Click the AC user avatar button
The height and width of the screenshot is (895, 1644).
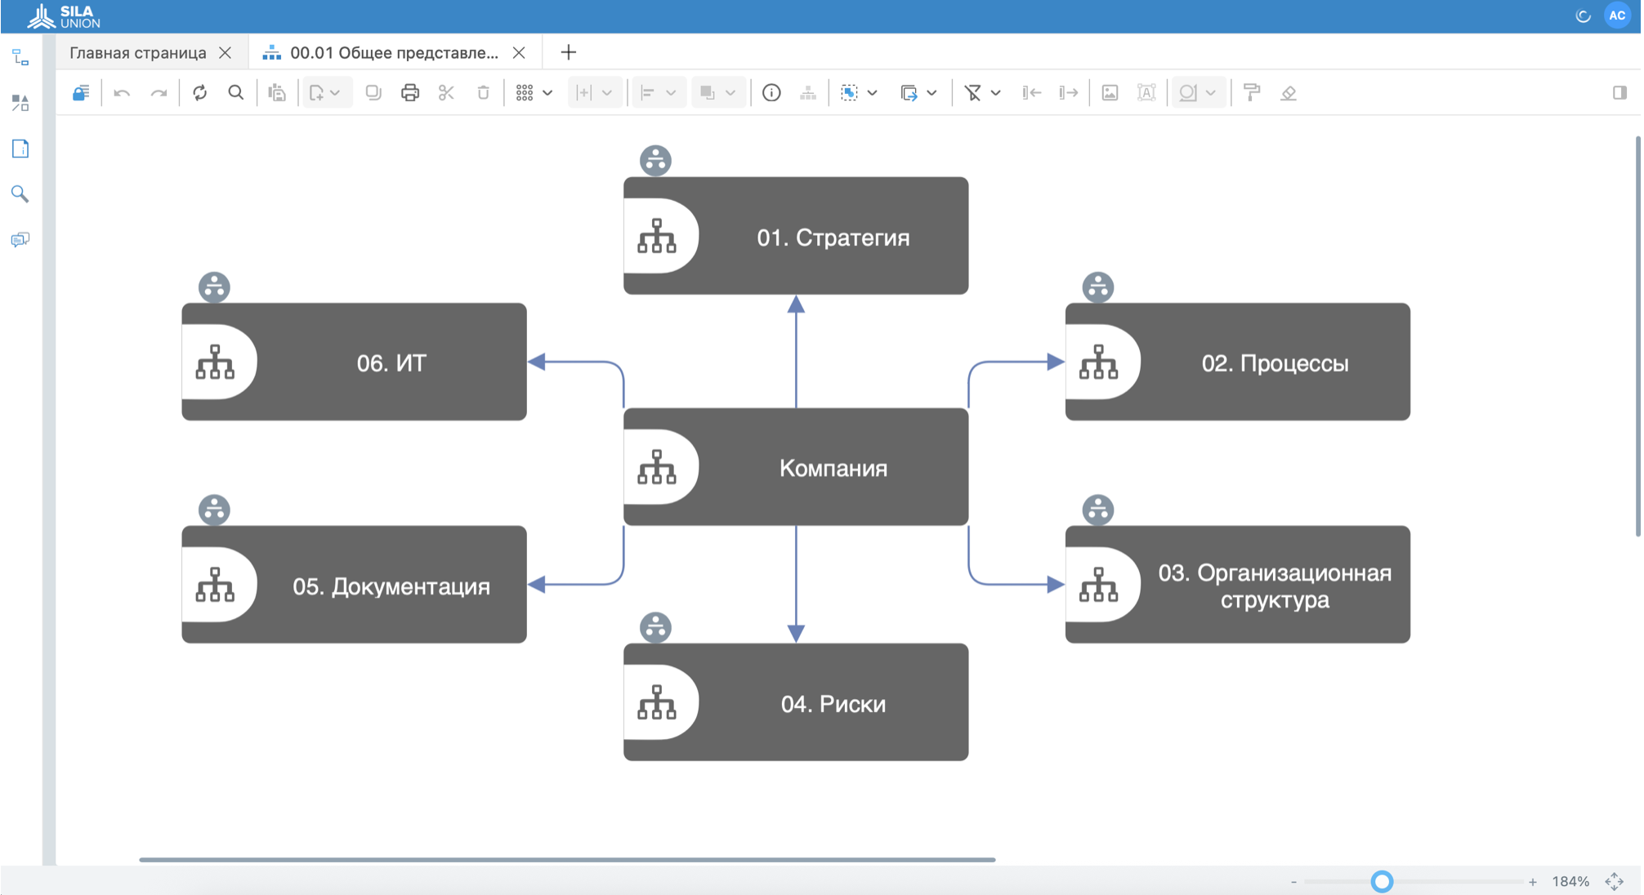pos(1617,16)
